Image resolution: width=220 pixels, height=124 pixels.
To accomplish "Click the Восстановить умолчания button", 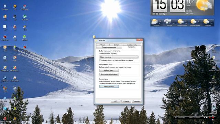I will point(109,74).
